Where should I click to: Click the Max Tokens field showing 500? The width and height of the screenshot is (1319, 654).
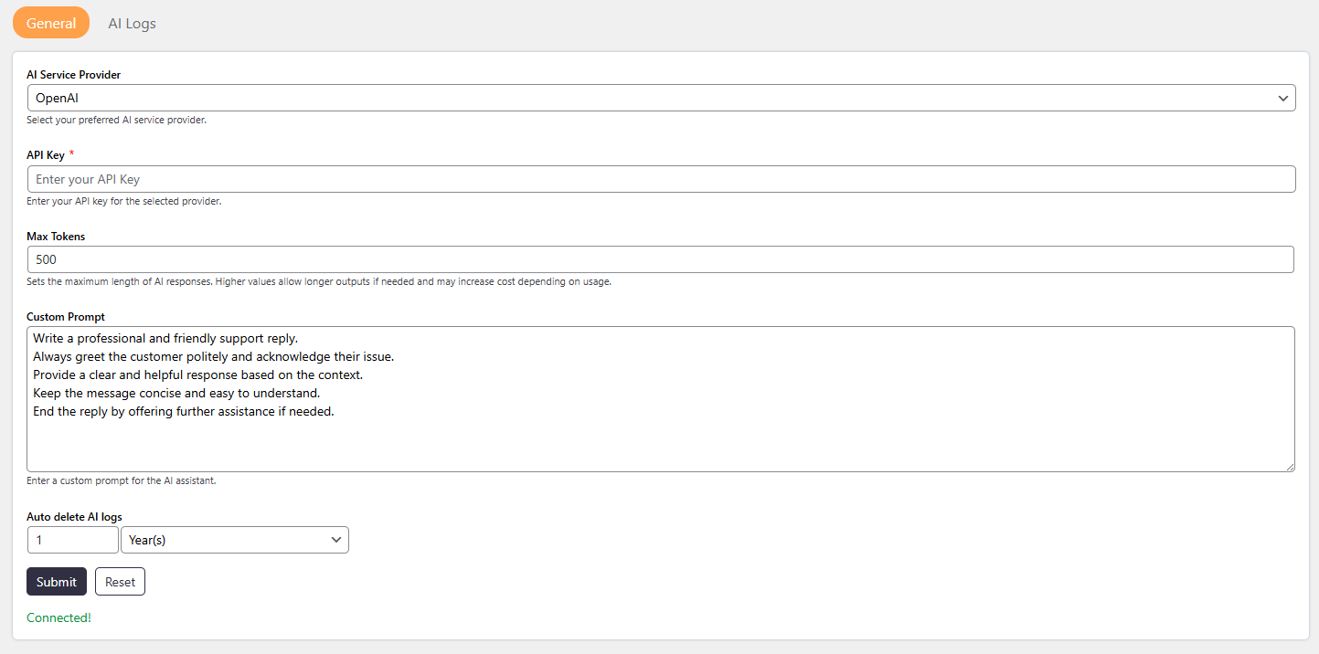click(661, 259)
